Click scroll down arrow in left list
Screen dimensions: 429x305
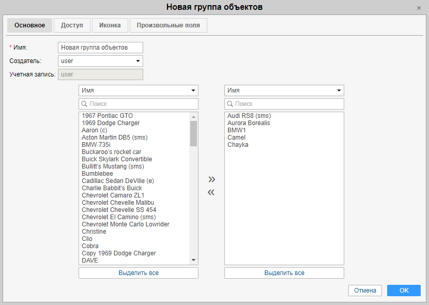click(x=194, y=260)
